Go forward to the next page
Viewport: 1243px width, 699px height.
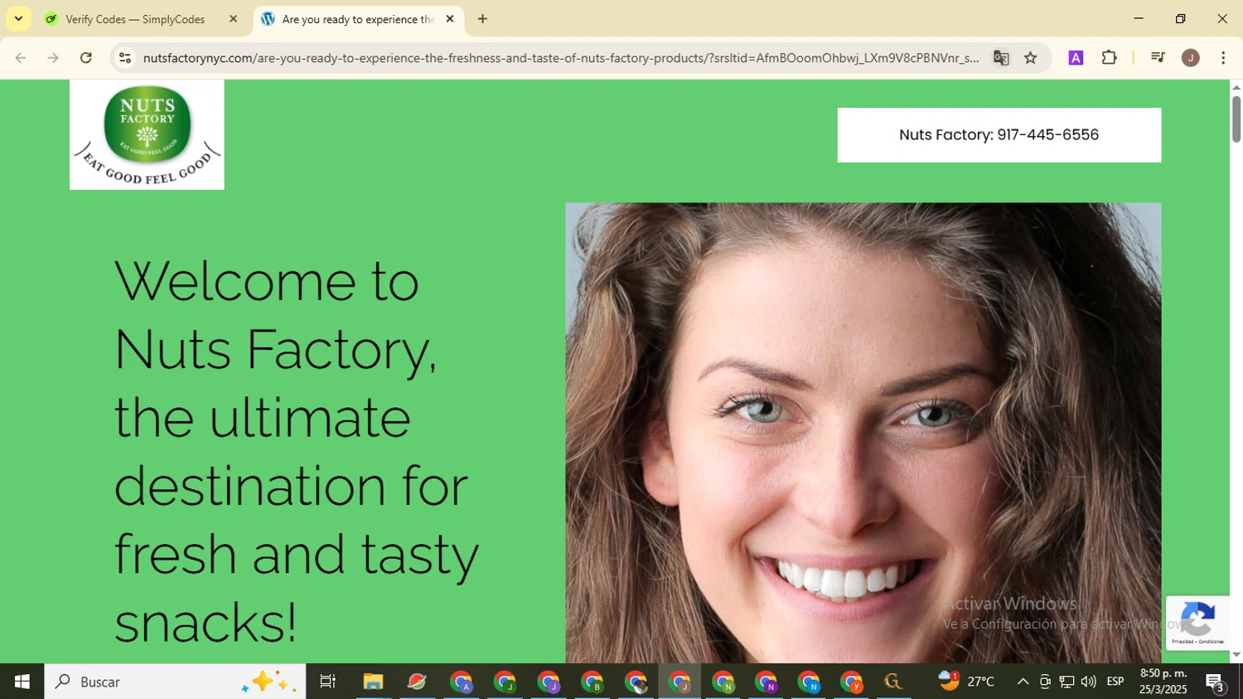point(53,58)
